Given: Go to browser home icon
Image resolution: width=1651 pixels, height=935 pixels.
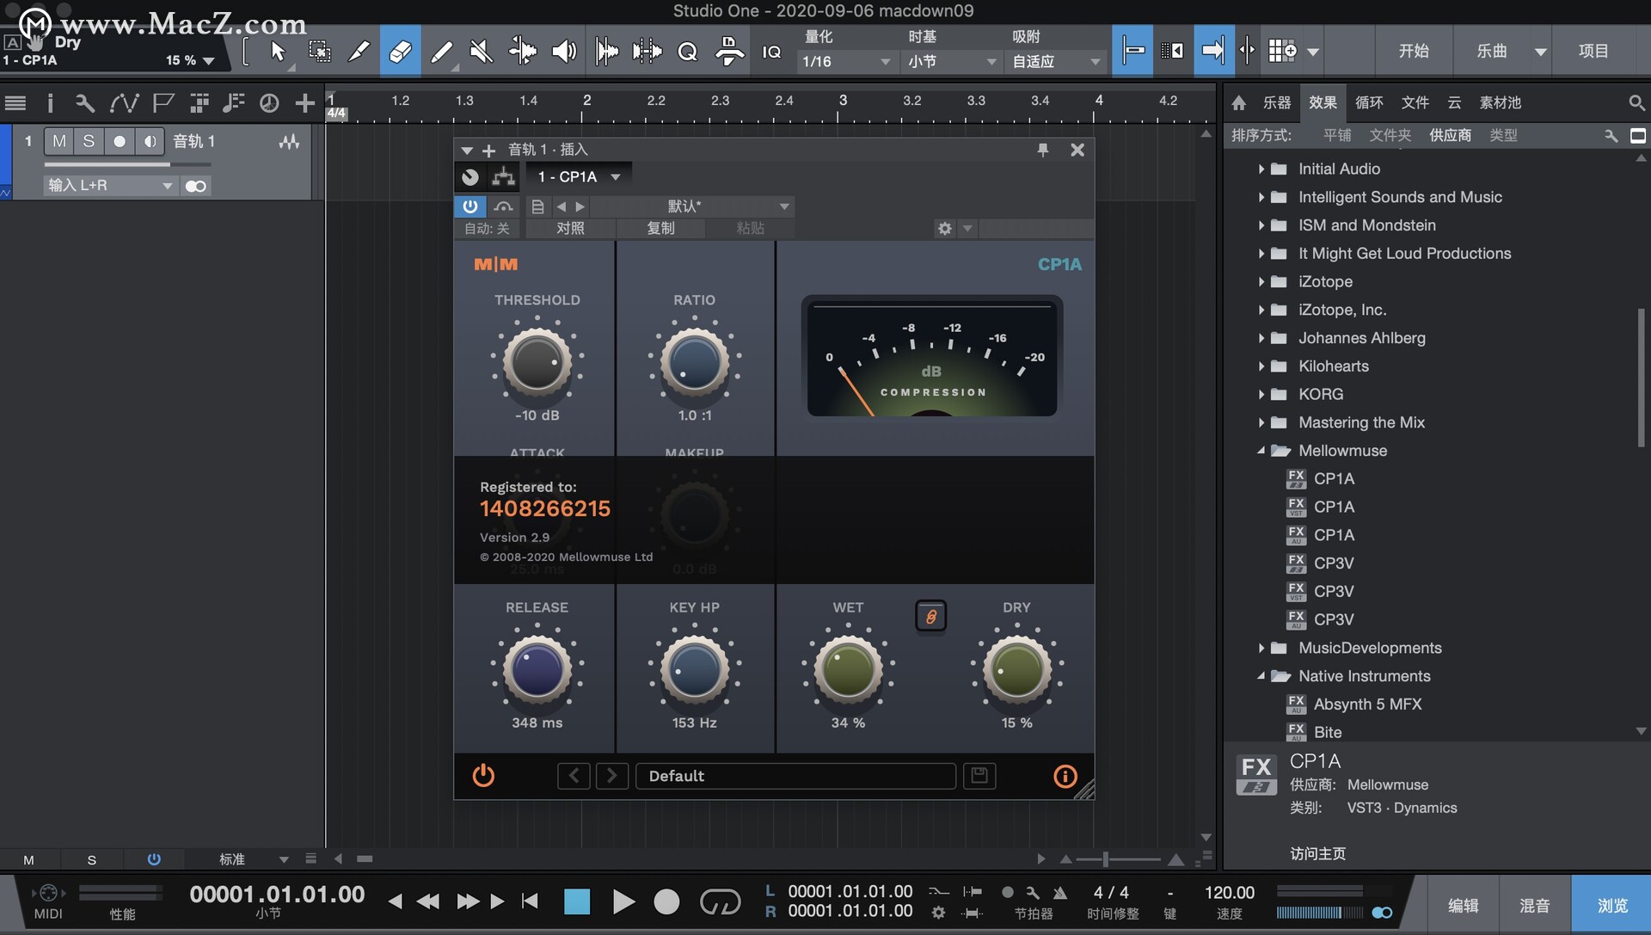Looking at the screenshot, I should click(x=1238, y=103).
